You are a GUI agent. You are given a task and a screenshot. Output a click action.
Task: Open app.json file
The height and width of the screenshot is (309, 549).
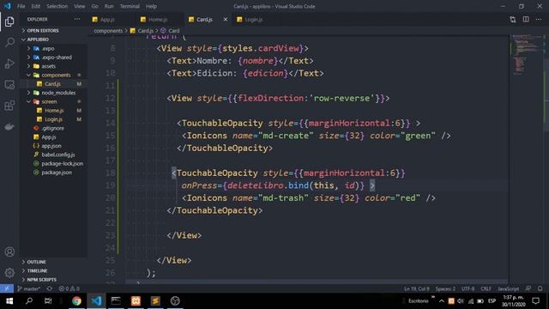[x=51, y=146]
